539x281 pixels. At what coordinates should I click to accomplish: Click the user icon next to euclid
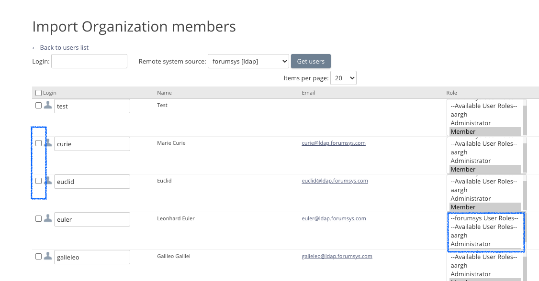pyautogui.click(x=48, y=181)
